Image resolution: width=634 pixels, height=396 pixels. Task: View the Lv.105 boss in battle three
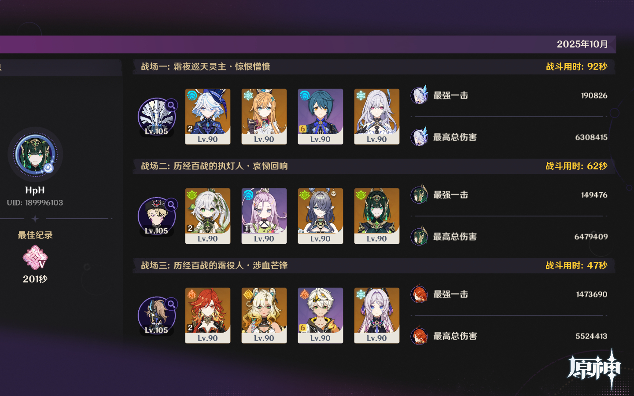157,316
